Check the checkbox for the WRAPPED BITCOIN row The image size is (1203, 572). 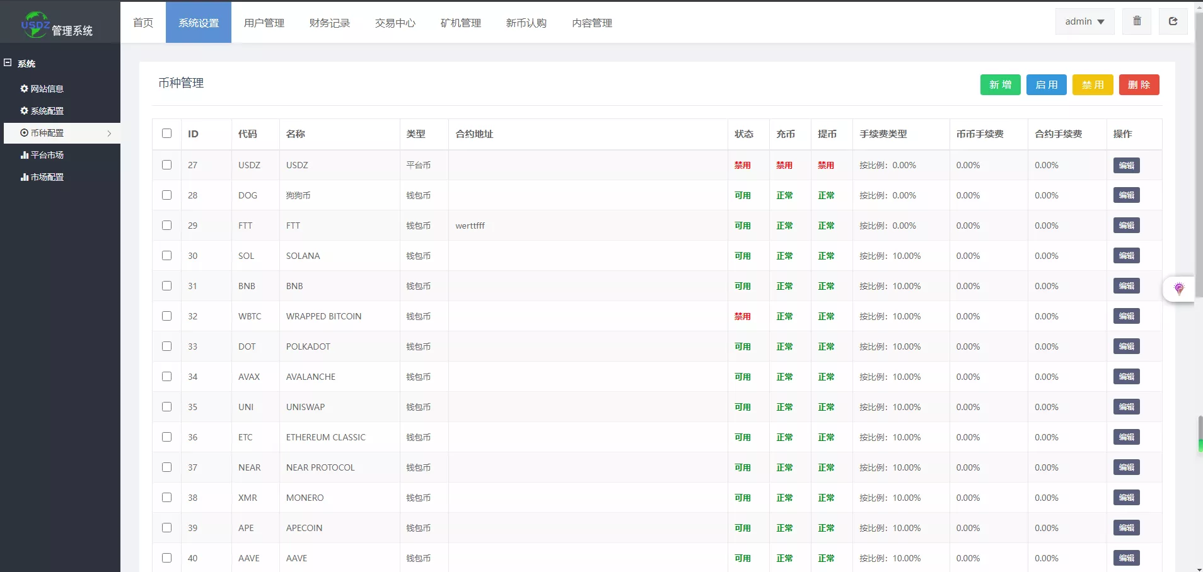pyautogui.click(x=166, y=316)
